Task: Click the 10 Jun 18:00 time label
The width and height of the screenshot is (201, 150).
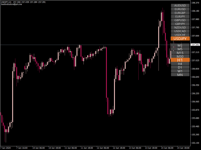Action: pyautogui.click(x=55, y=148)
